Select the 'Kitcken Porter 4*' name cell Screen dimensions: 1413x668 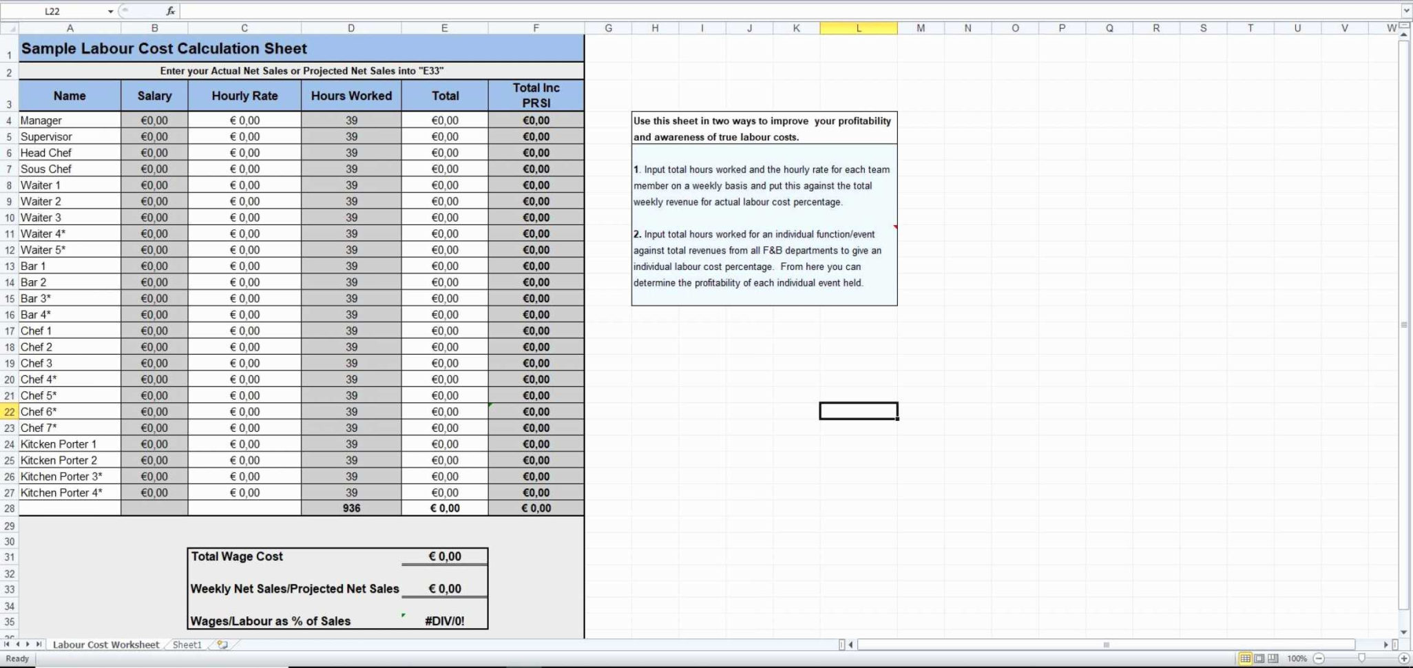coord(70,492)
